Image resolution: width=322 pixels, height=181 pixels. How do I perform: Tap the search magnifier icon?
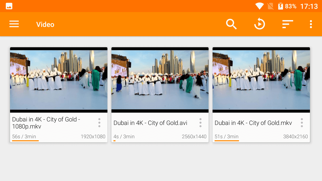[x=231, y=24]
